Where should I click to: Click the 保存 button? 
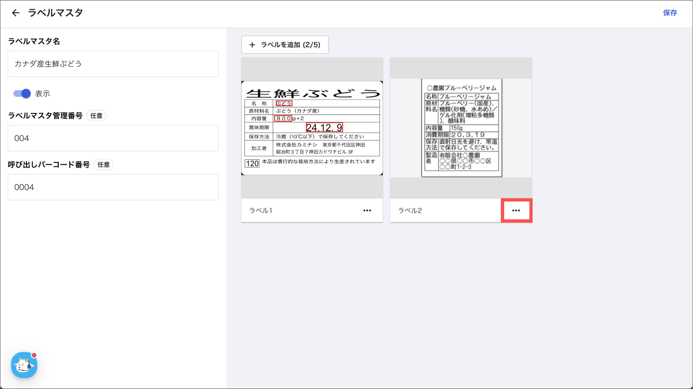coord(670,13)
